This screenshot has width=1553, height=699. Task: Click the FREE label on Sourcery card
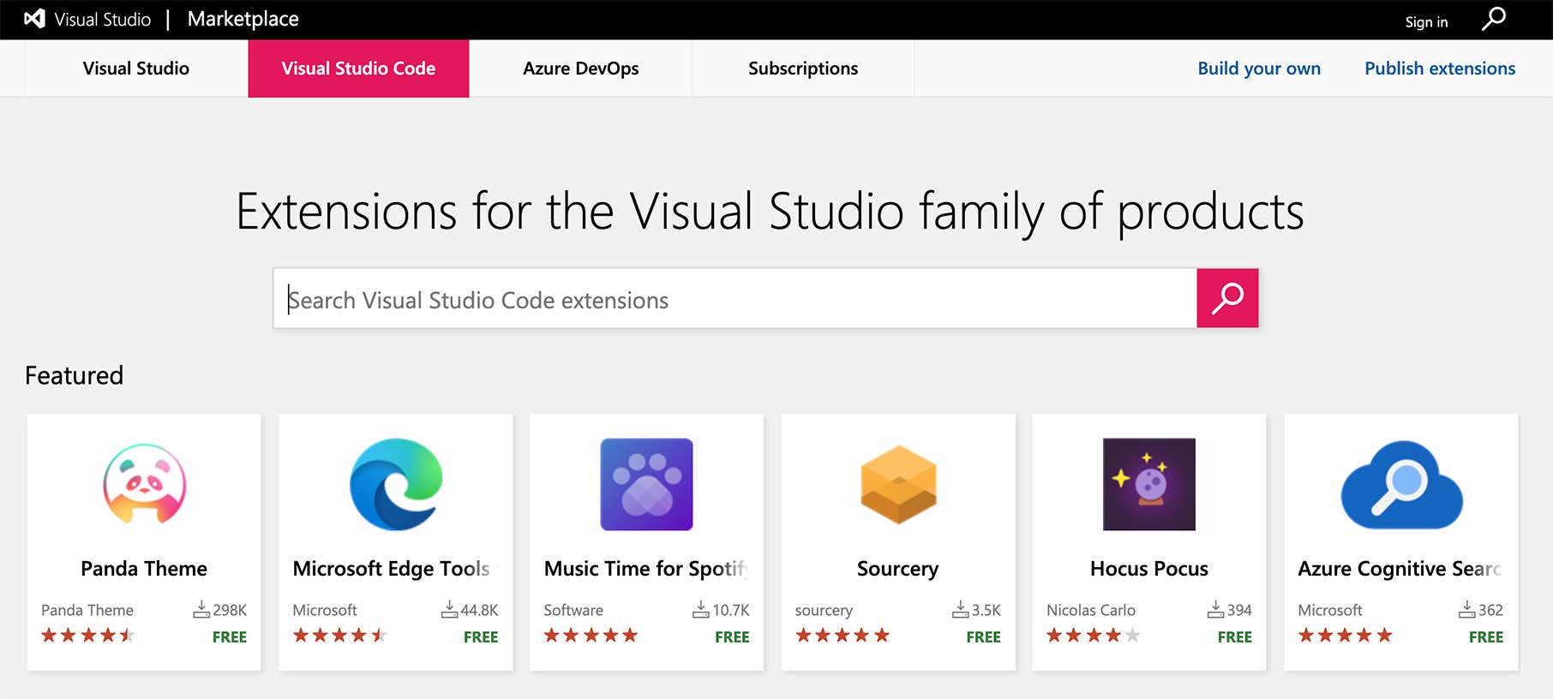[983, 637]
